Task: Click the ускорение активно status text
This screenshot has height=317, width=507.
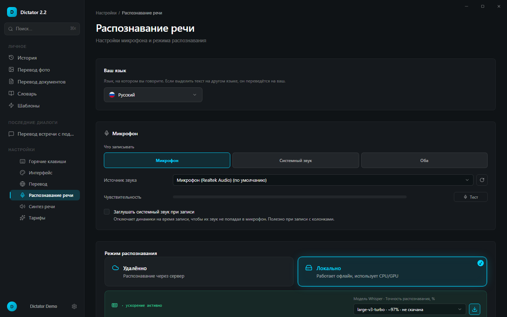Action: pos(144,305)
